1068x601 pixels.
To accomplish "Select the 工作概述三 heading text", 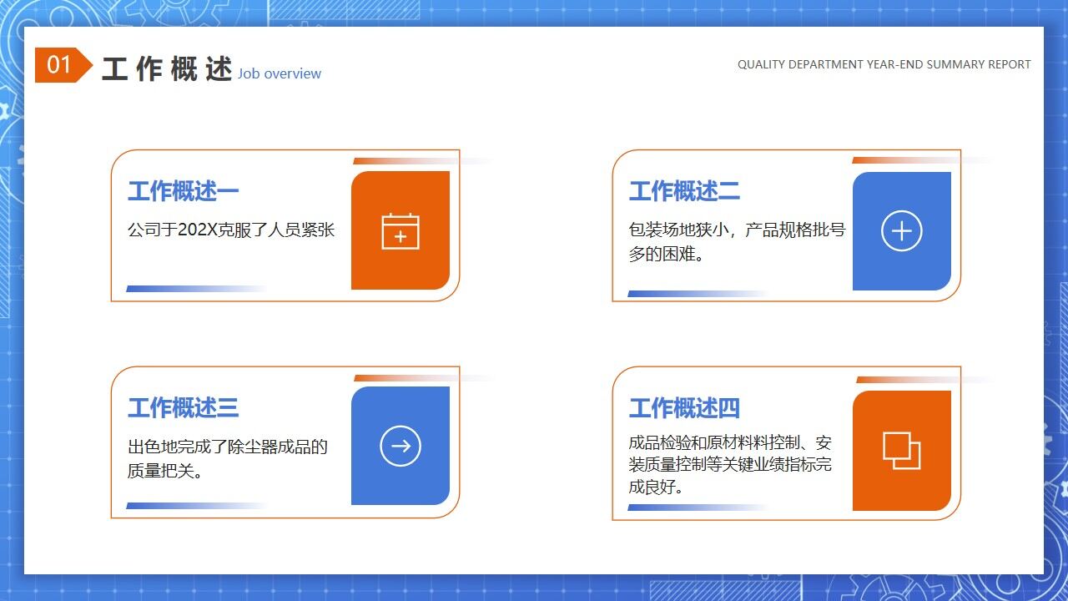I will point(183,408).
